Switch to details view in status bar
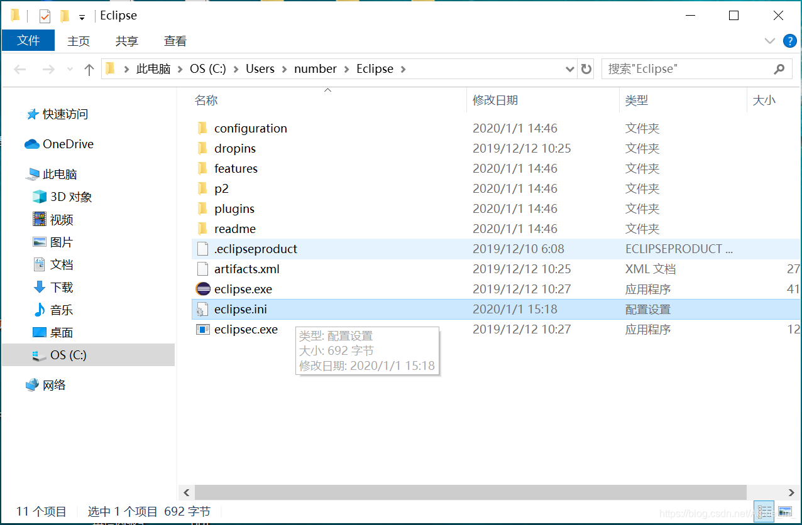 (765, 512)
